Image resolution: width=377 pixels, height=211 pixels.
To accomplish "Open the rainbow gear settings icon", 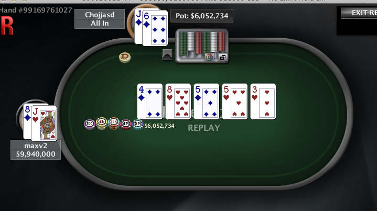I will pos(209,57).
